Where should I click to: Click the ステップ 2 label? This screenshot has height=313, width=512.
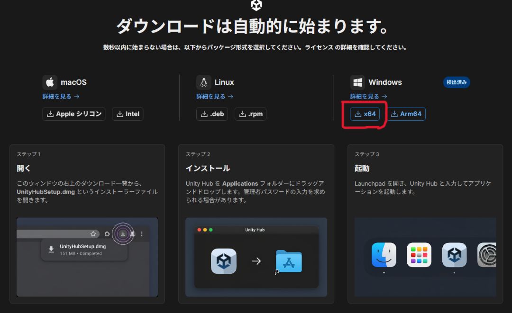[x=198, y=154]
